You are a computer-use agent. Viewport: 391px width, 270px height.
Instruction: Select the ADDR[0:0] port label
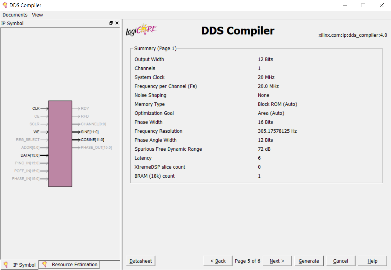[x=30, y=147]
